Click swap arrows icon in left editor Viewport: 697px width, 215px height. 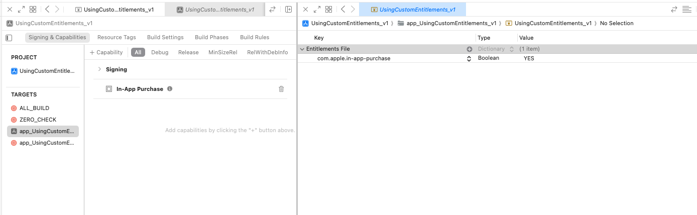272,9
